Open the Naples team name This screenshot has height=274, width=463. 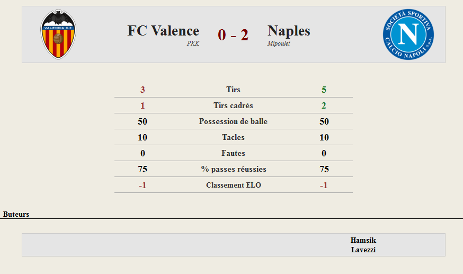(289, 31)
